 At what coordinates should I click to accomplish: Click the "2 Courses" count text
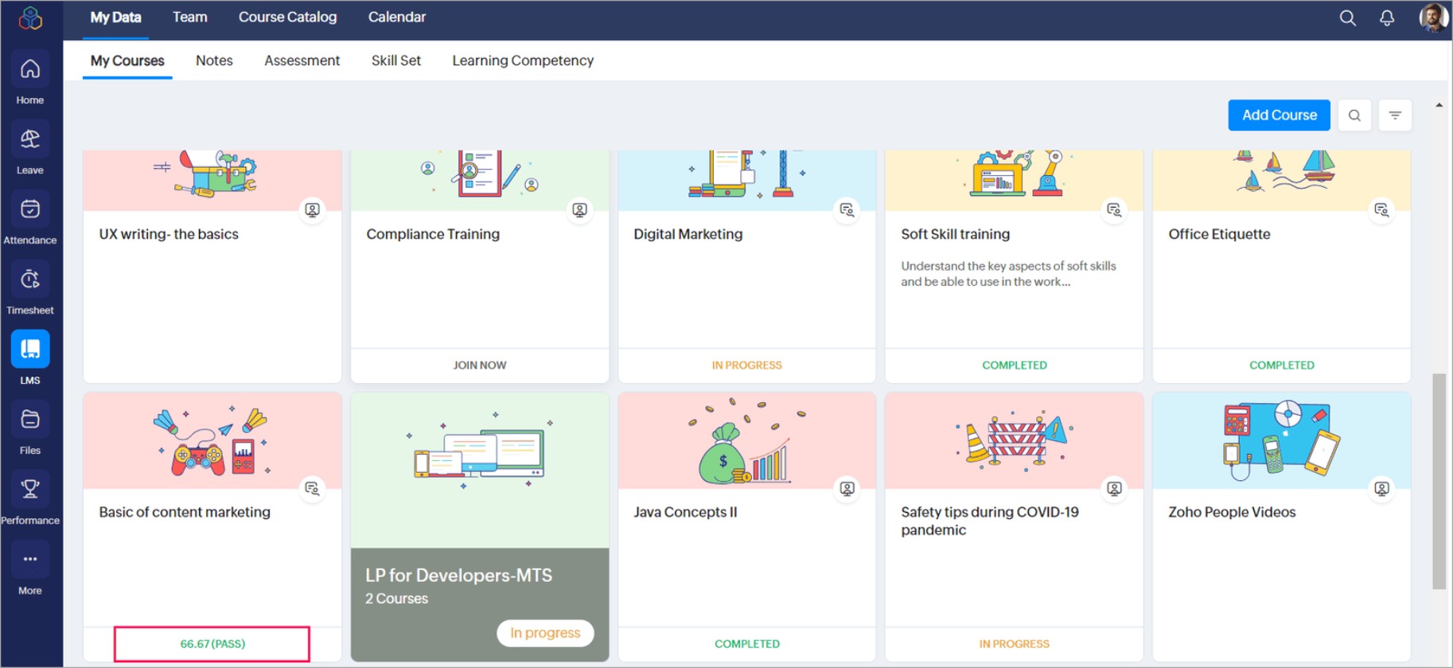(x=396, y=599)
